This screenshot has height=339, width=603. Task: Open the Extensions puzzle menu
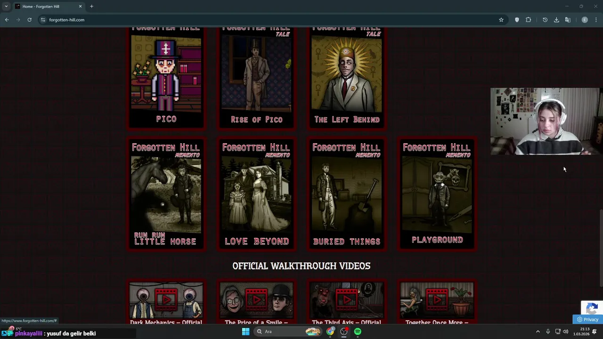click(x=528, y=20)
